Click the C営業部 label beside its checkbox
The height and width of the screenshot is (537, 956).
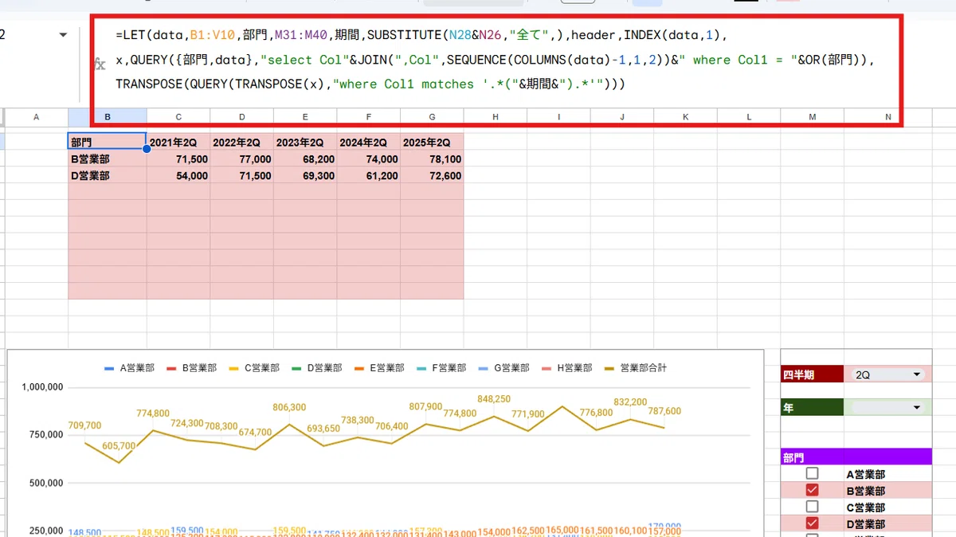(866, 508)
